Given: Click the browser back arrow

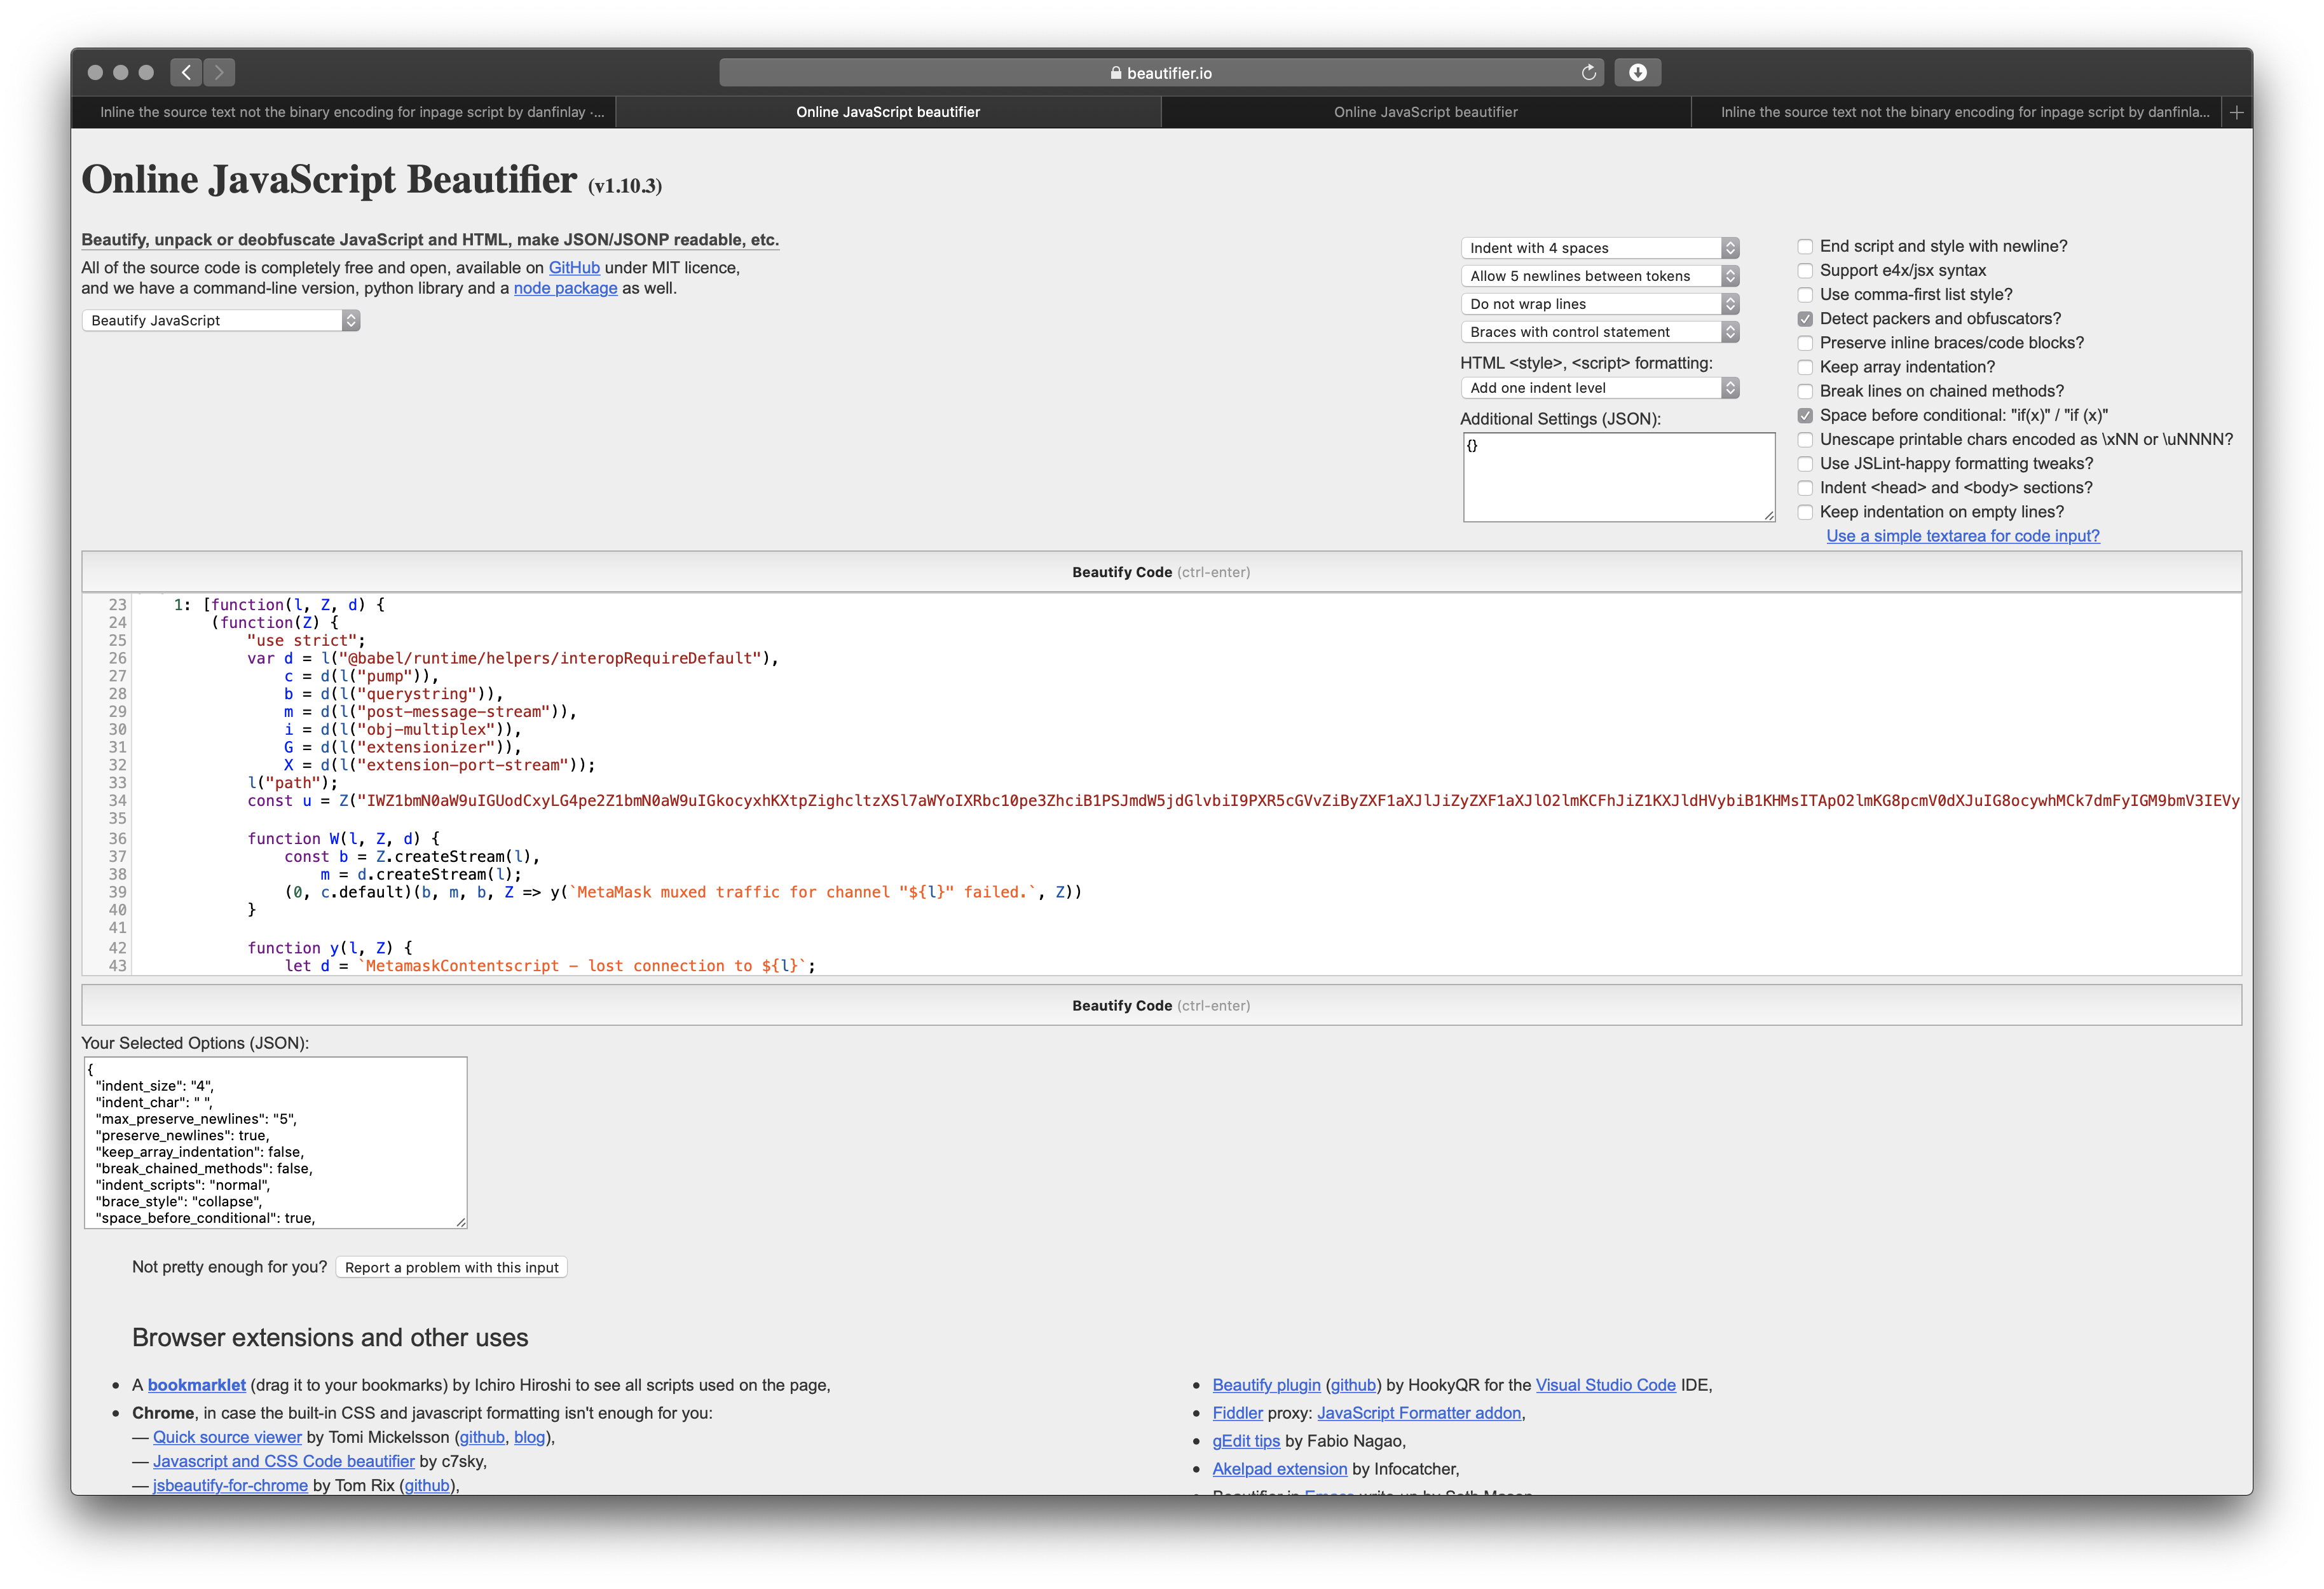Looking at the screenshot, I should click(186, 72).
